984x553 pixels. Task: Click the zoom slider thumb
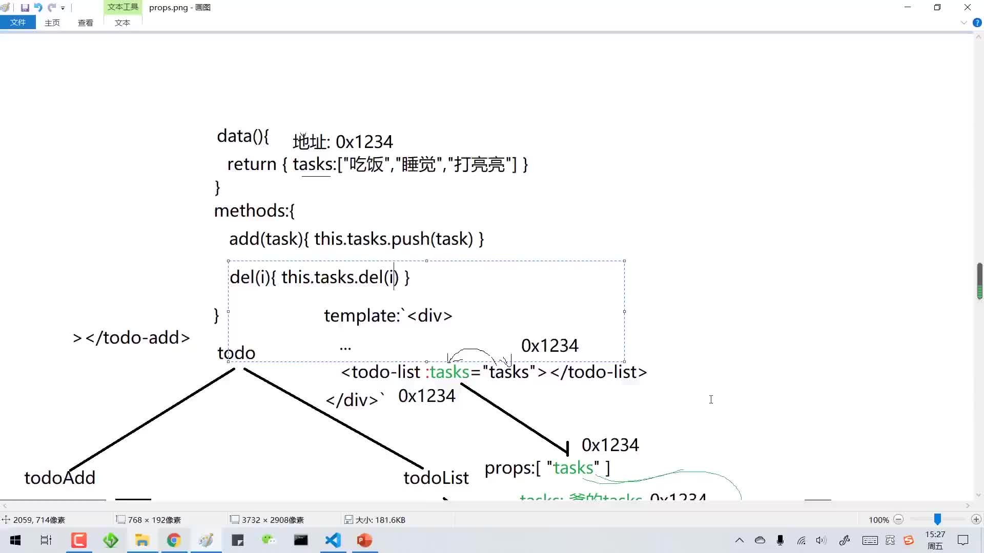pyautogui.click(x=937, y=520)
